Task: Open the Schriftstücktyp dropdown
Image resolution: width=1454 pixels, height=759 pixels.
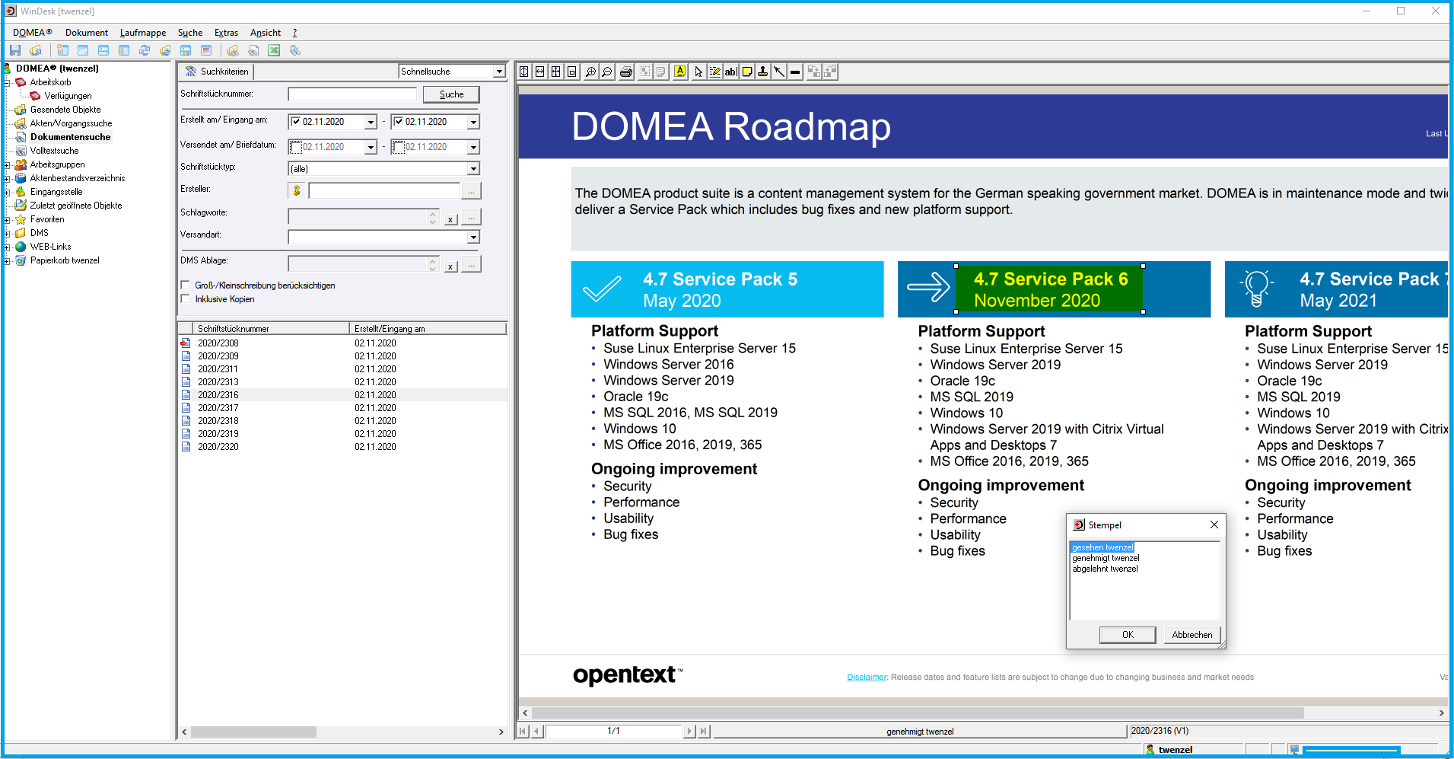Action: (473, 169)
